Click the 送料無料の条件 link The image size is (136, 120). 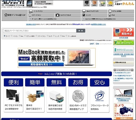click(x=31, y=24)
